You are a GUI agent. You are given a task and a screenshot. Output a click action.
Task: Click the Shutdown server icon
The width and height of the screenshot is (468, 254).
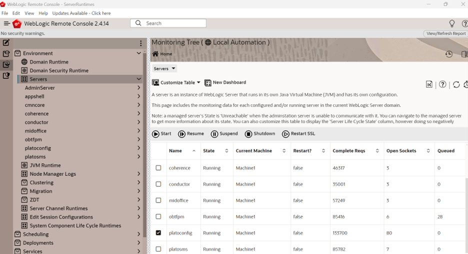point(248,133)
